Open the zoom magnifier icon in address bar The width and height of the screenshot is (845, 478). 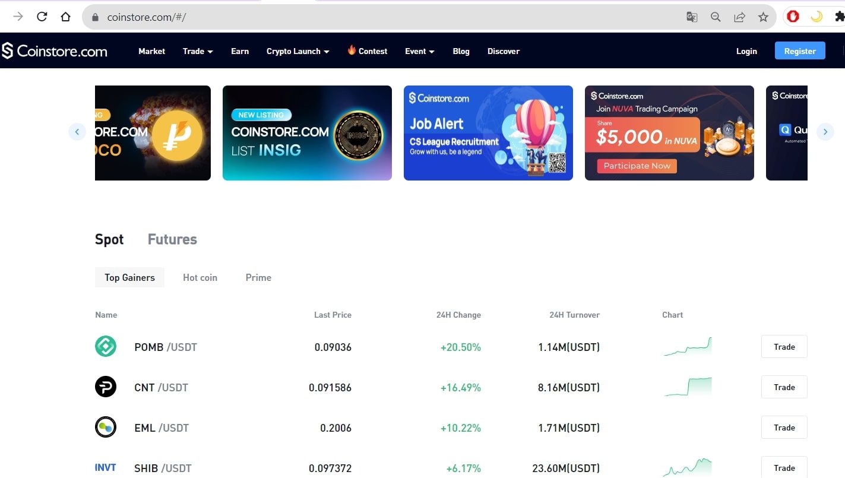[x=716, y=17]
